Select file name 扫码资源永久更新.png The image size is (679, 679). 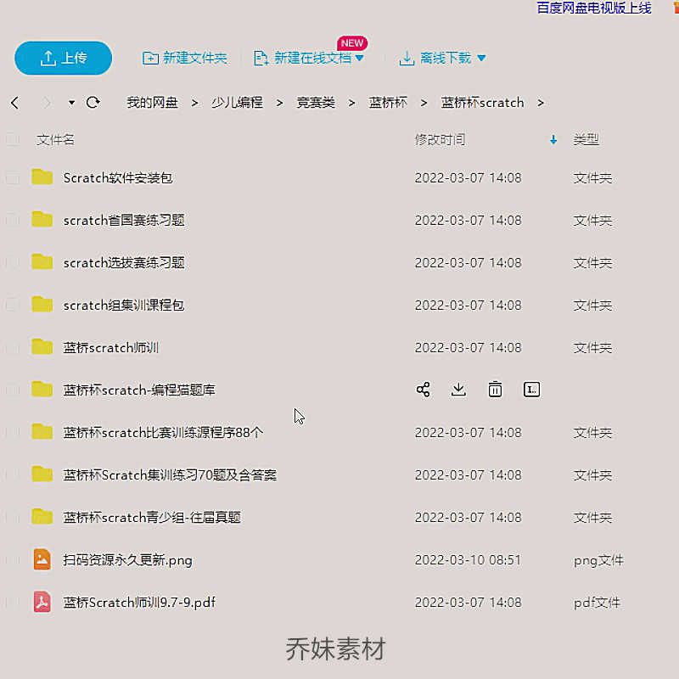coord(128,560)
